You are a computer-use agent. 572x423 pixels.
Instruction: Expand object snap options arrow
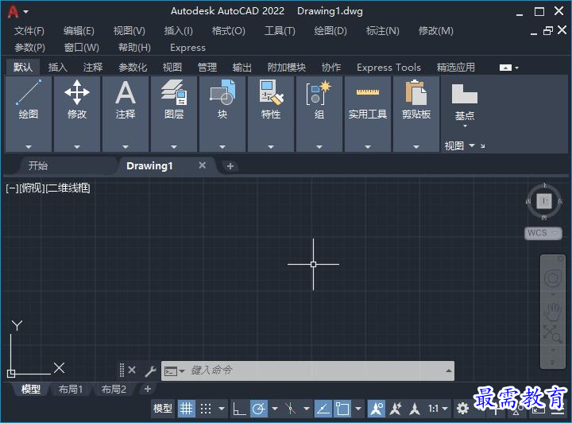(x=358, y=409)
